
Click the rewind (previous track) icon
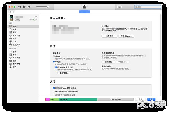coord(19,6)
